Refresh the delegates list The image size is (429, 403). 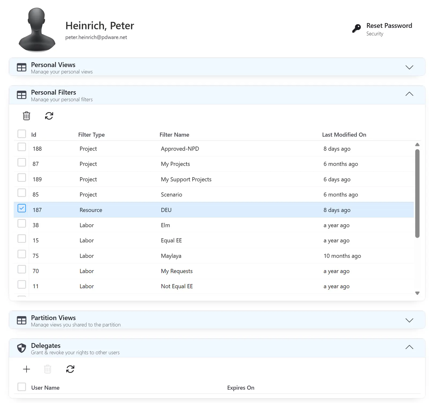70,369
